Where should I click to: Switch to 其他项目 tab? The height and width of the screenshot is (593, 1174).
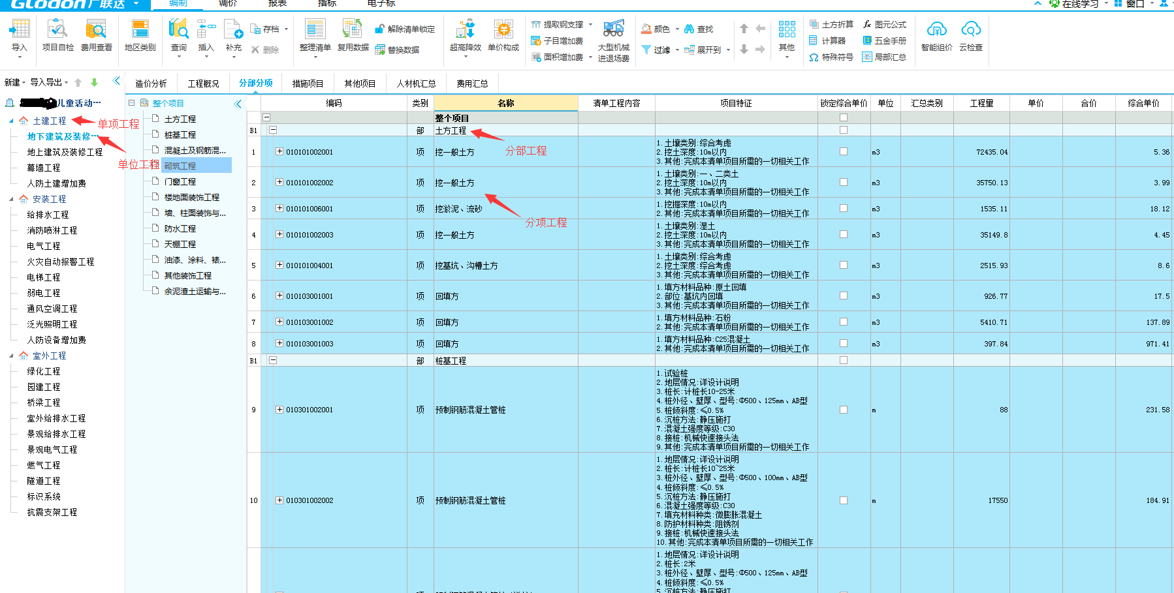click(360, 84)
